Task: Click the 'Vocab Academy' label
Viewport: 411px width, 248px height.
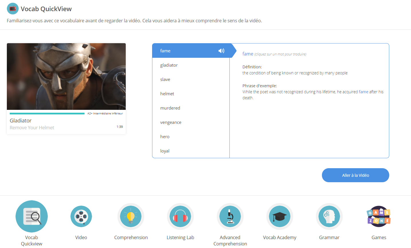Action: pos(280,237)
